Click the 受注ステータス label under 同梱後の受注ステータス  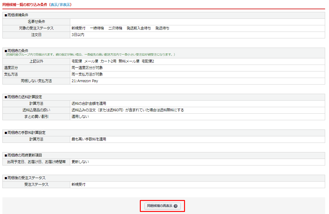(x=36, y=185)
